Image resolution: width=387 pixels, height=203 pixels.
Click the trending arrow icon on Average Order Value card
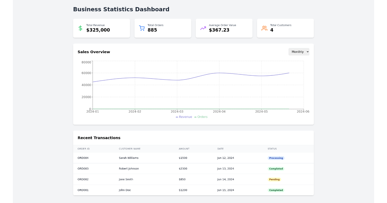(203, 28)
